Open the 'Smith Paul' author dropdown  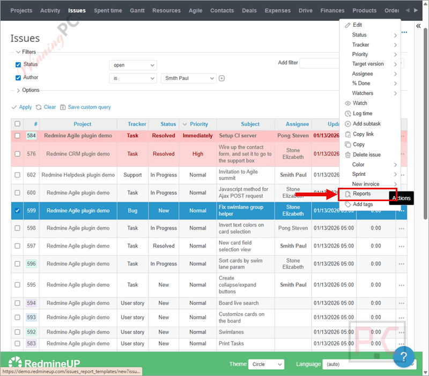click(189, 78)
